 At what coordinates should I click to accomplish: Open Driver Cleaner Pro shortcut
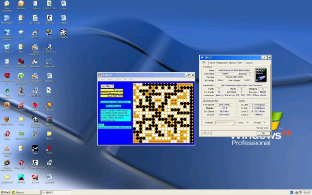(21, 63)
